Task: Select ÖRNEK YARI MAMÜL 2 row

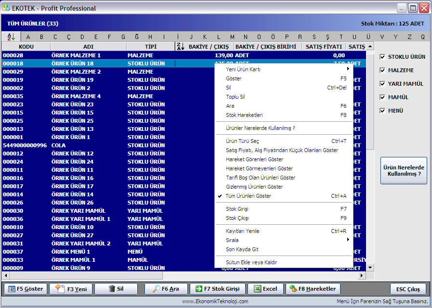Action: click(x=108, y=244)
